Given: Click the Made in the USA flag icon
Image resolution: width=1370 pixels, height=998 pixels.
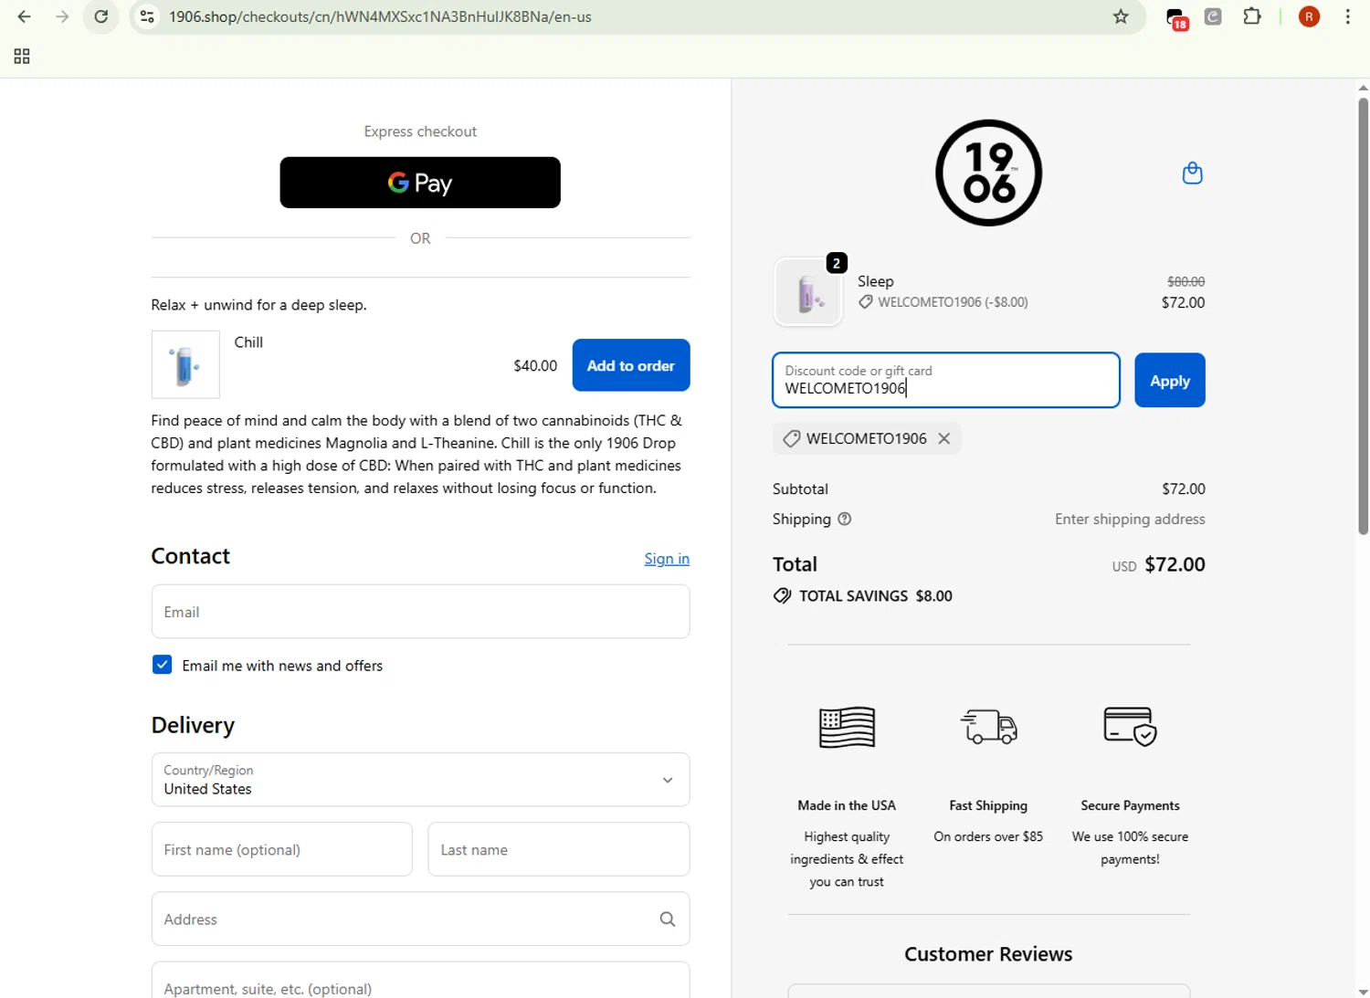Looking at the screenshot, I should point(847,728).
